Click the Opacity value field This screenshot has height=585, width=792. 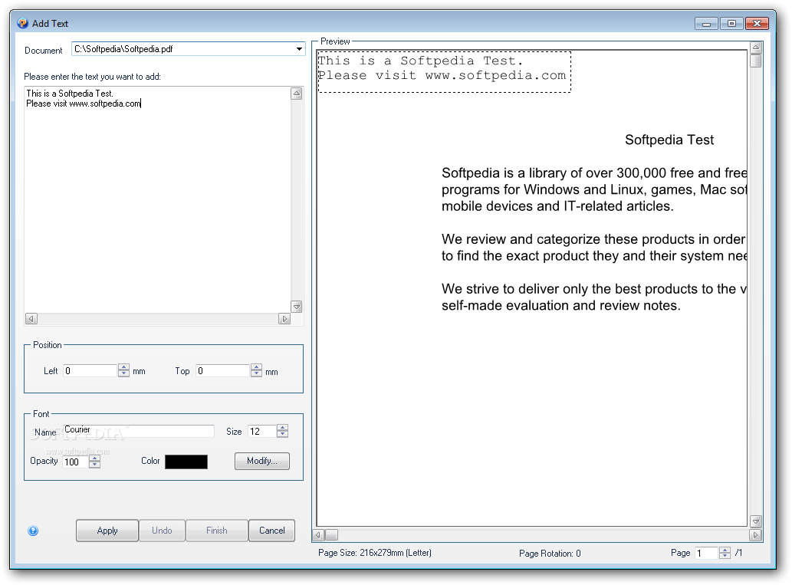coord(75,462)
